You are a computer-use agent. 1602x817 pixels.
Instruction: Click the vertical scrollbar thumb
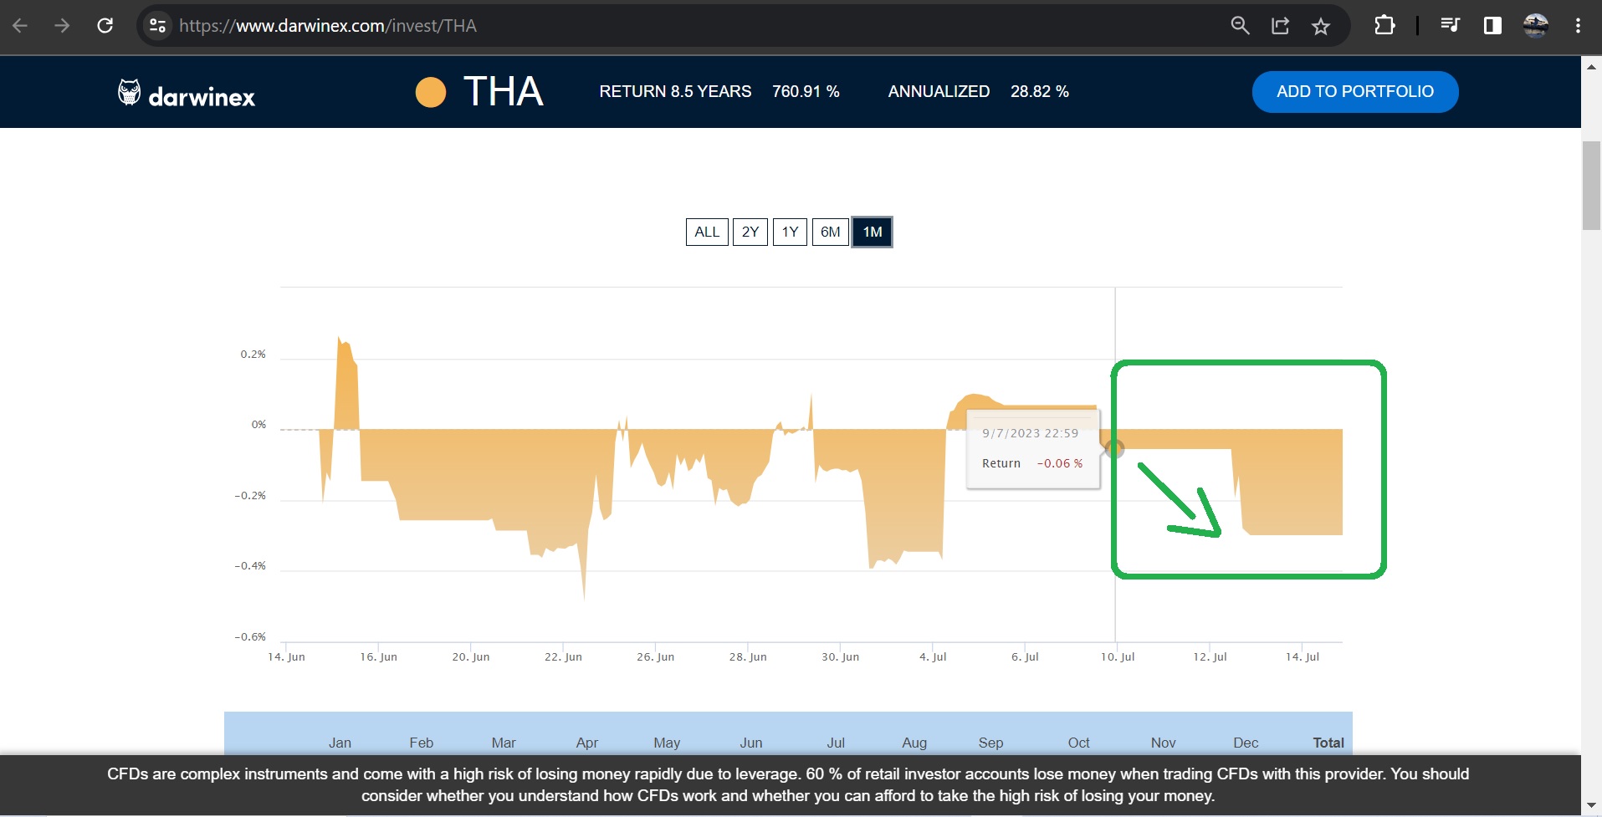1591,186
